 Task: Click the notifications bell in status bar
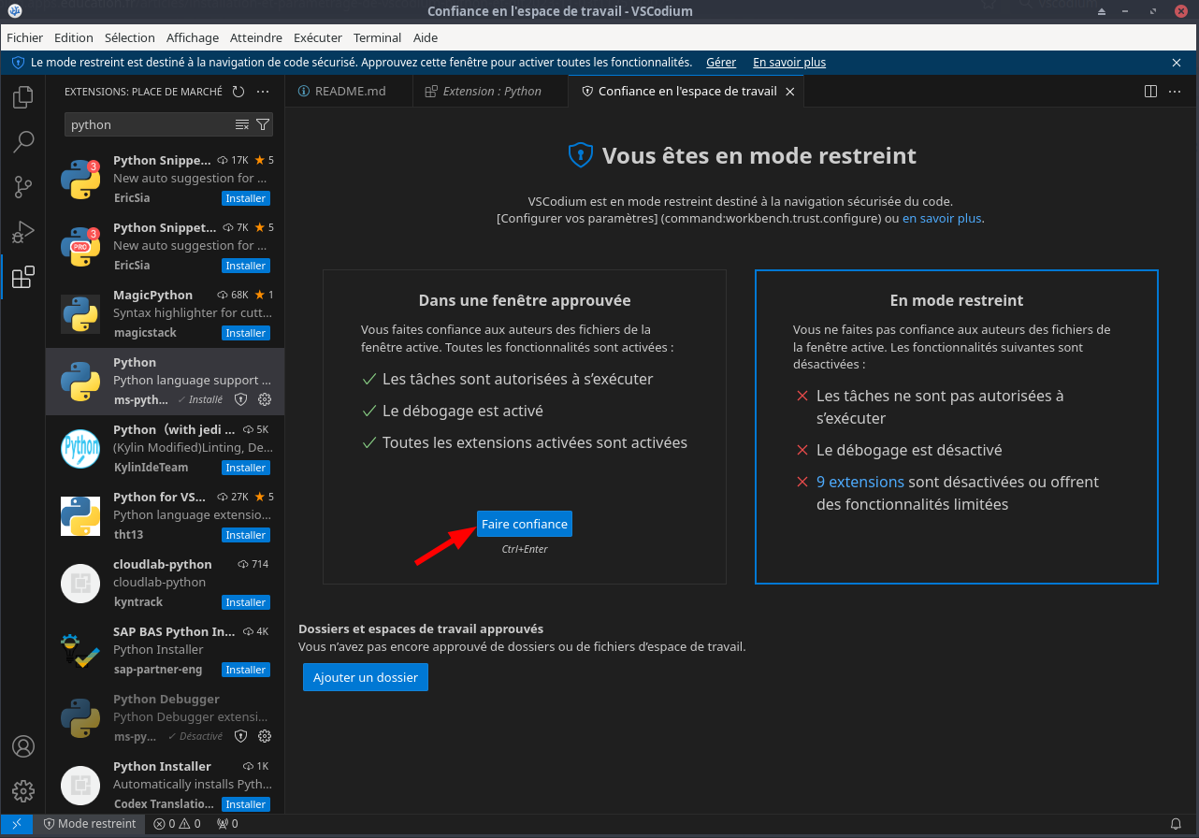click(1175, 824)
